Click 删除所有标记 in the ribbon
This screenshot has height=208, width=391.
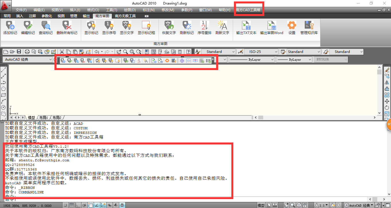point(67,27)
